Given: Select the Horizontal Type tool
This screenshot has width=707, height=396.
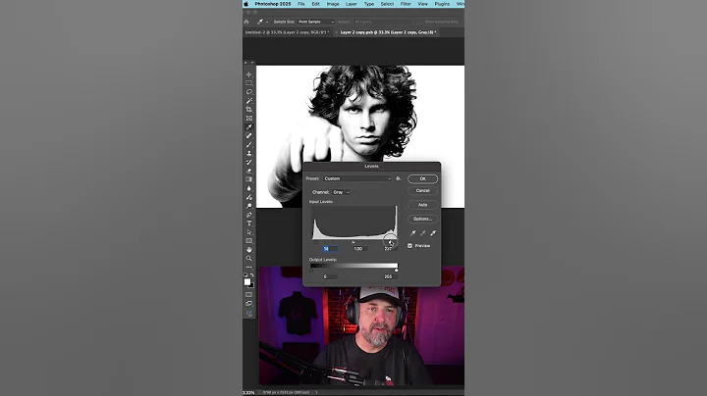Looking at the screenshot, I should click(x=248, y=223).
